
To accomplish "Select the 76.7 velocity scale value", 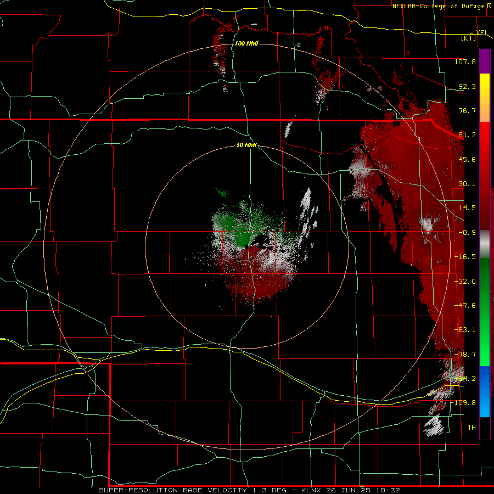I will (467, 110).
